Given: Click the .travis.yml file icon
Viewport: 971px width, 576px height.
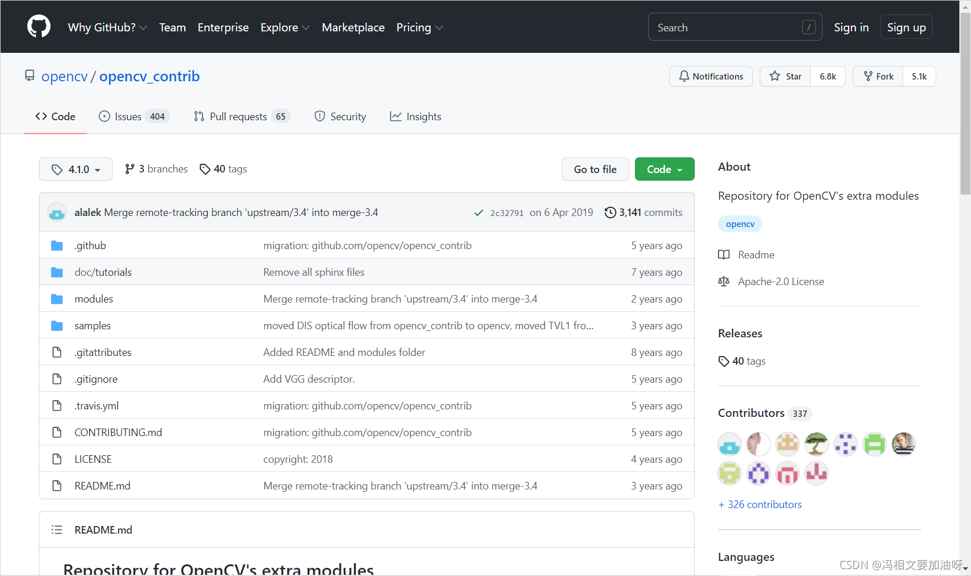Looking at the screenshot, I should 57,406.
